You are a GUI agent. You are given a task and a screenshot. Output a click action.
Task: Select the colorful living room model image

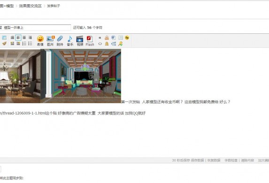pyautogui.click(x=81, y=76)
